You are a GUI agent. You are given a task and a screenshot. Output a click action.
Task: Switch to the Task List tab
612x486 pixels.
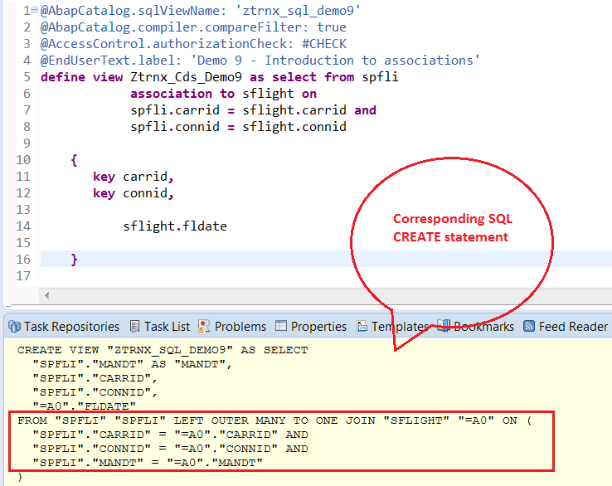click(160, 326)
